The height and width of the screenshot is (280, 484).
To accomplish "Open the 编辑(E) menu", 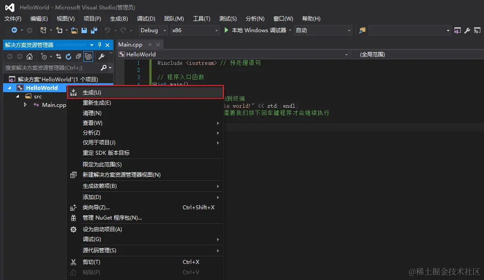I will [x=39, y=19].
